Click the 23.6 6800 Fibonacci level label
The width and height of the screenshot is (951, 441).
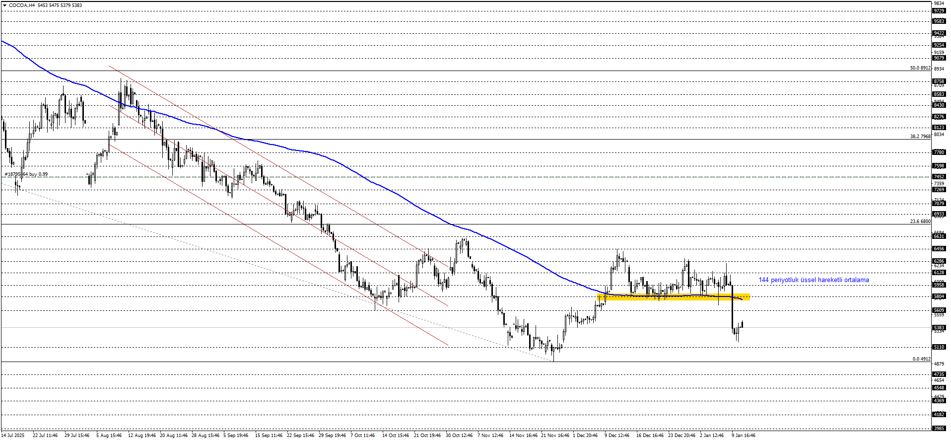tap(920, 221)
